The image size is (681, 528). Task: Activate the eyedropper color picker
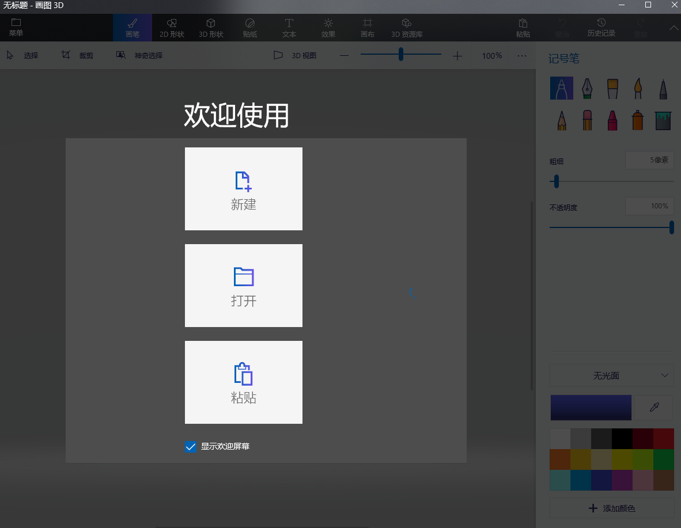[654, 407]
